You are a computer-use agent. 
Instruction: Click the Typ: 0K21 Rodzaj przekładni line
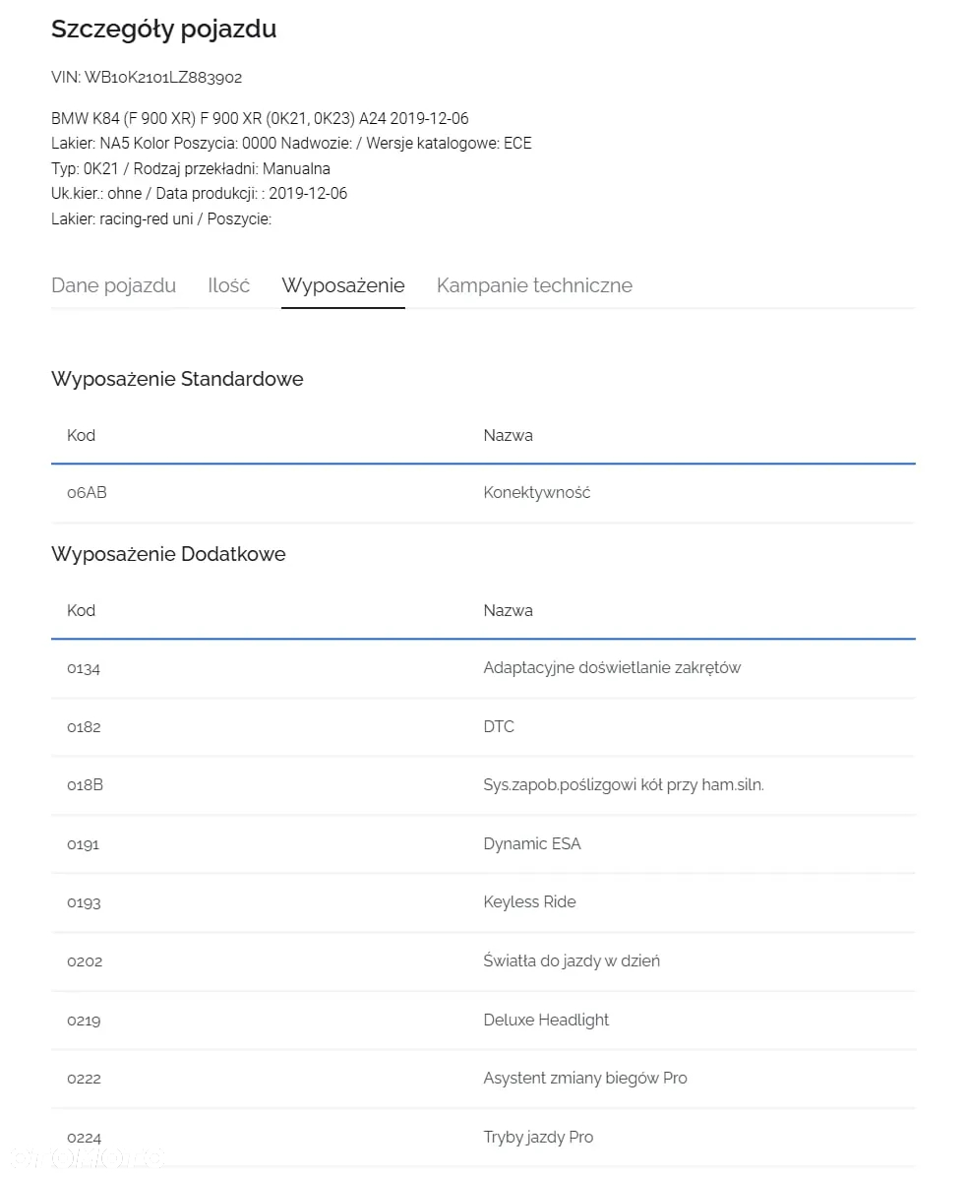tap(191, 169)
